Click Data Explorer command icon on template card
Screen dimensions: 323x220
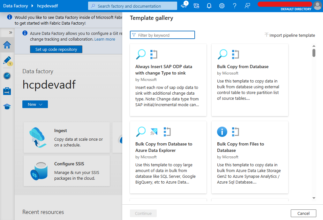tap(154, 131)
